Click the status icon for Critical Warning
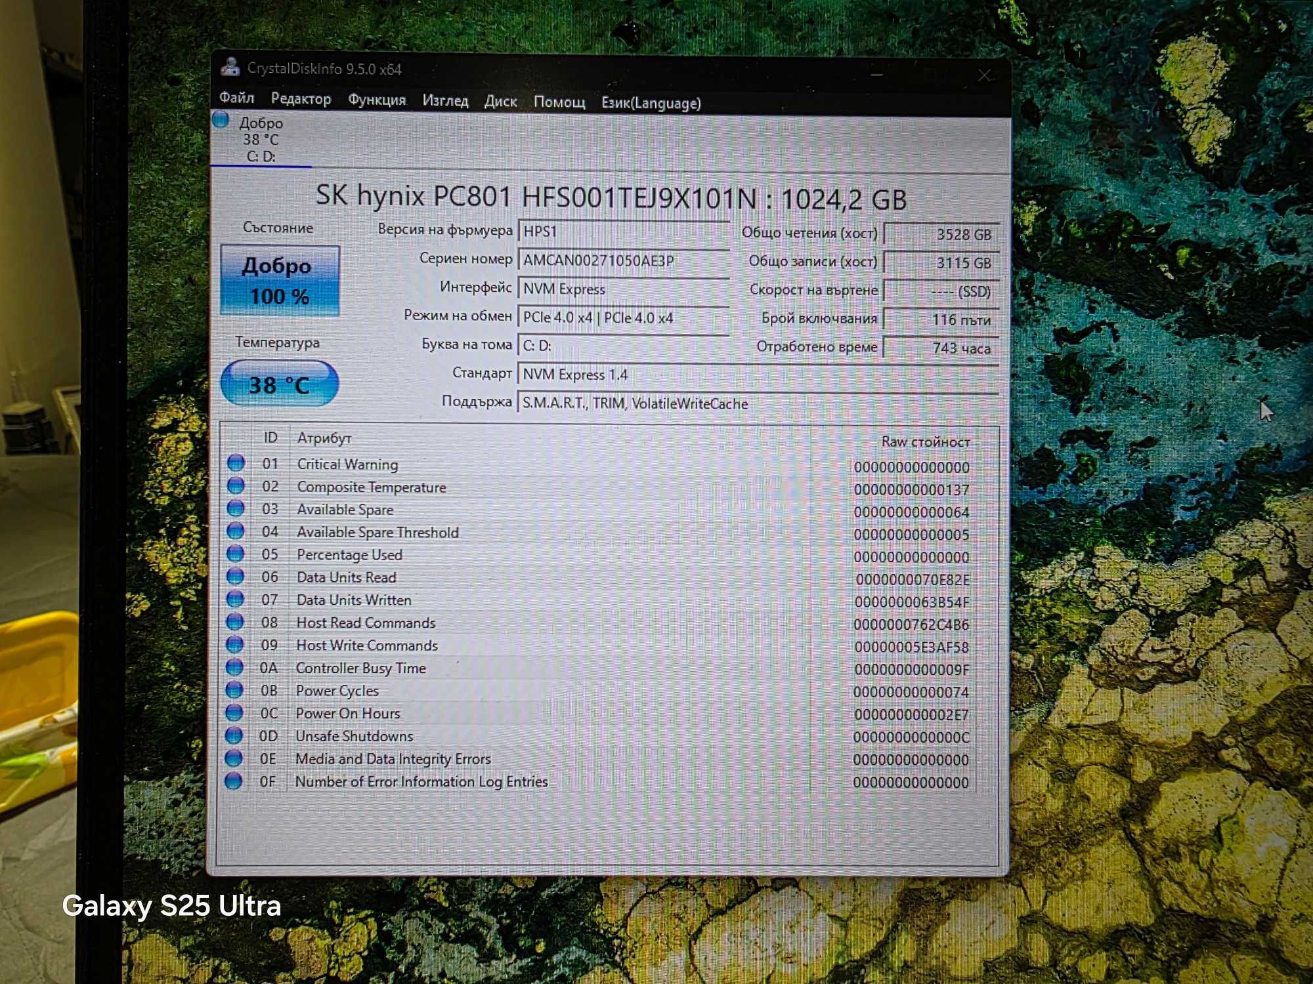The image size is (1313, 984). point(236,463)
